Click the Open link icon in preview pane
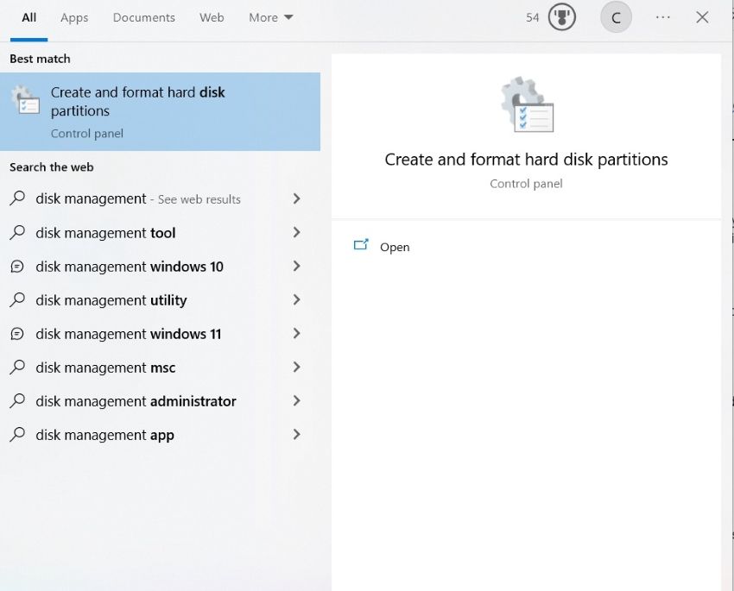The image size is (734, 591). click(x=362, y=246)
